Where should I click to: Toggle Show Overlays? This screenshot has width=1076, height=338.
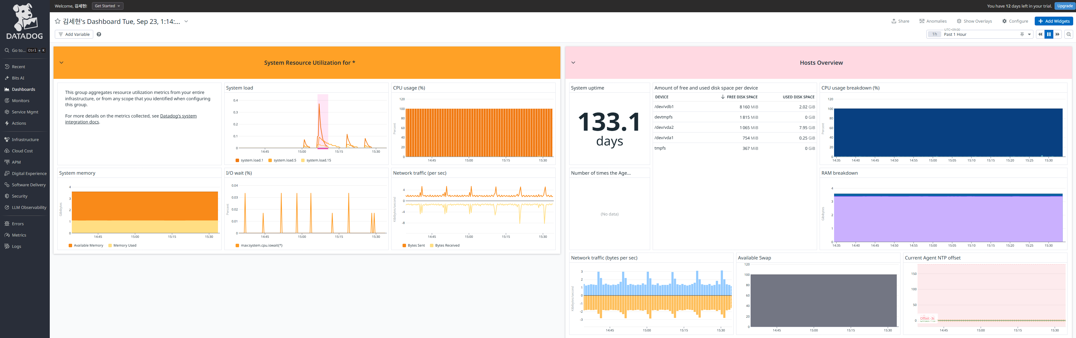coord(974,21)
